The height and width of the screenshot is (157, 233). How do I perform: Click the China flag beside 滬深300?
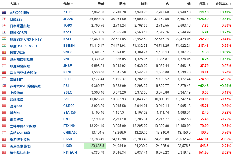4,106
